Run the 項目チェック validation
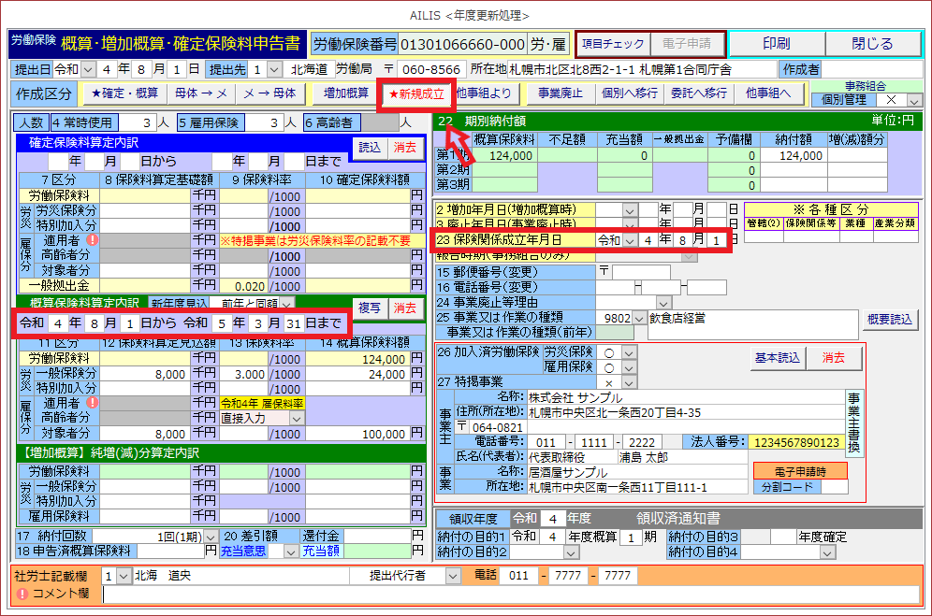This screenshot has width=932, height=616. coord(613,44)
